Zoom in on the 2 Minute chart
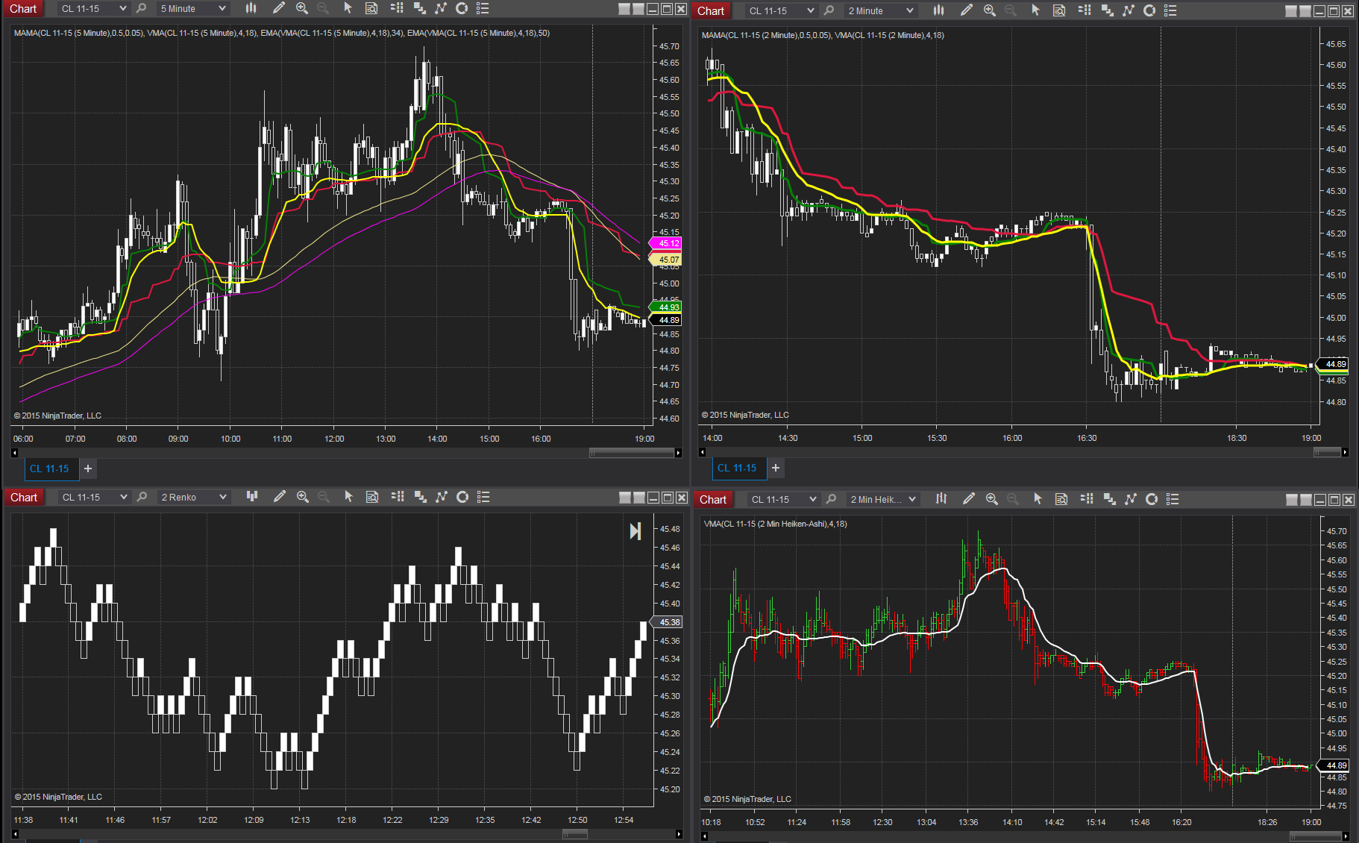 tap(990, 10)
